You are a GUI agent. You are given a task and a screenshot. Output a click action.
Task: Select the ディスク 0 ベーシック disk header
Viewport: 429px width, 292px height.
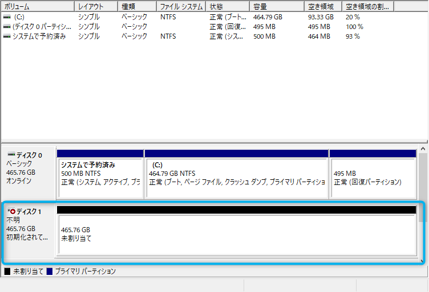[x=29, y=173]
